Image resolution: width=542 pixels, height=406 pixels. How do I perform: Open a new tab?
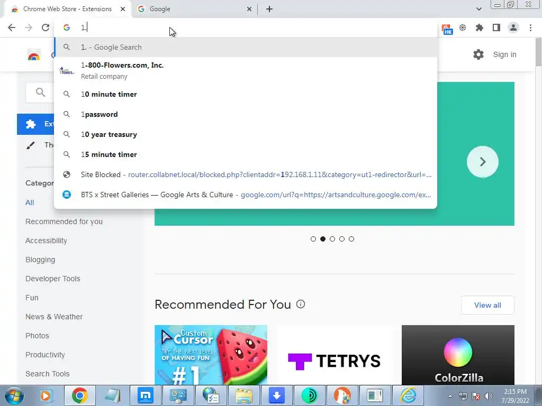tap(269, 10)
